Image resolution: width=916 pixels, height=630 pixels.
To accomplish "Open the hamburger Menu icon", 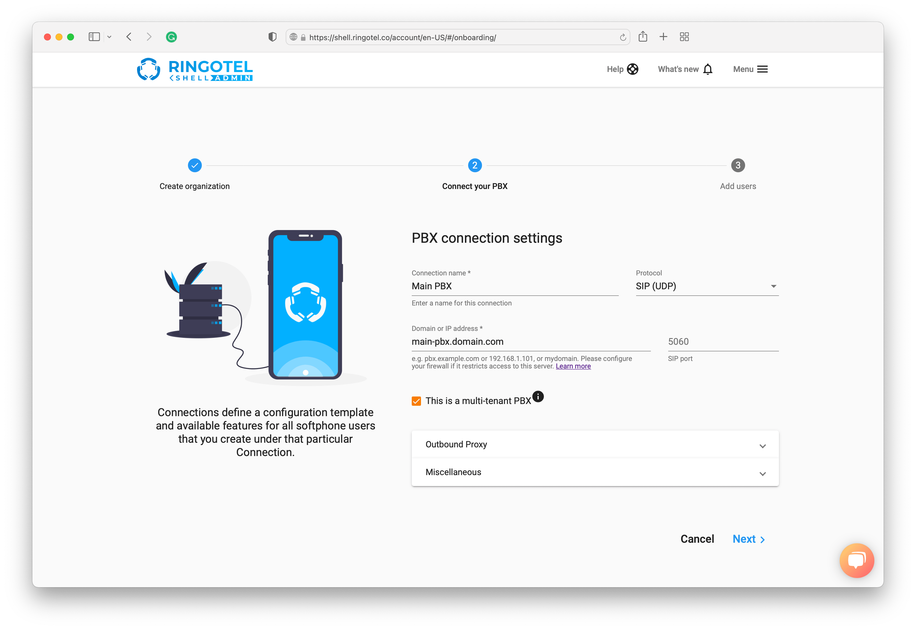I will (762, 69).
